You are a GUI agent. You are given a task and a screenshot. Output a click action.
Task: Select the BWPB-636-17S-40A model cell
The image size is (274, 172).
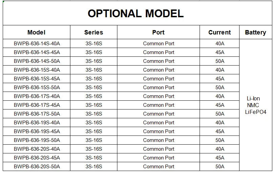pyautogui.click(x=37, y=96)
